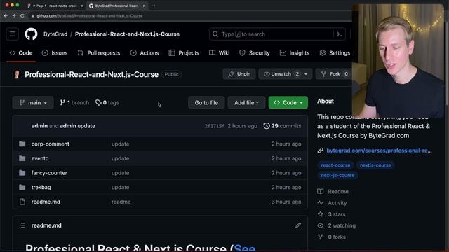The height and width of the screenshot is (252, 449).
Task: Click the corp-comment folder icon
Action: tap(22, 143)
